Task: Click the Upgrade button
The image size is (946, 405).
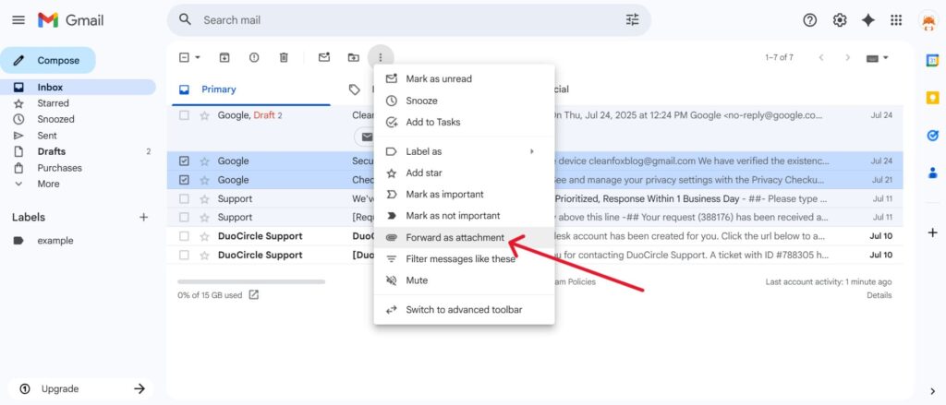Action: tap(81, 388)
